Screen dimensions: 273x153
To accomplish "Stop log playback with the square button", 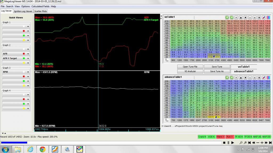I will pos(224,143).
